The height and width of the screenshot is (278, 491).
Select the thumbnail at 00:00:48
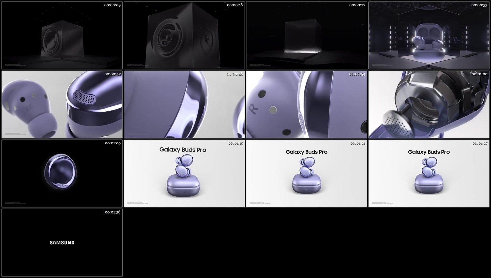[x=184, y=105]
